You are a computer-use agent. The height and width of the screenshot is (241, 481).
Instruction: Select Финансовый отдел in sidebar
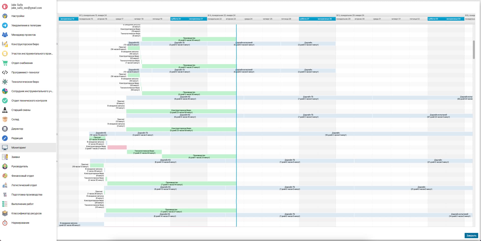(x=23, y=176)
